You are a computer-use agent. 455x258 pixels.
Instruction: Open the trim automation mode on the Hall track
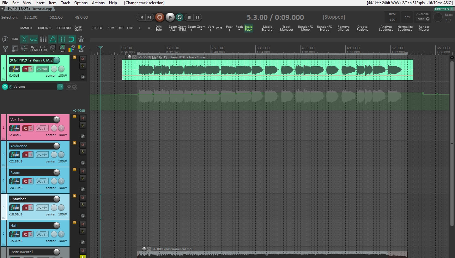[x=42, y=234]
